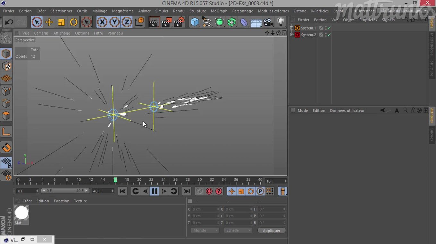Toggle the X axis lock
This screenshot has width=436, height=244.
pyautogui.click(x=102, y=22)
